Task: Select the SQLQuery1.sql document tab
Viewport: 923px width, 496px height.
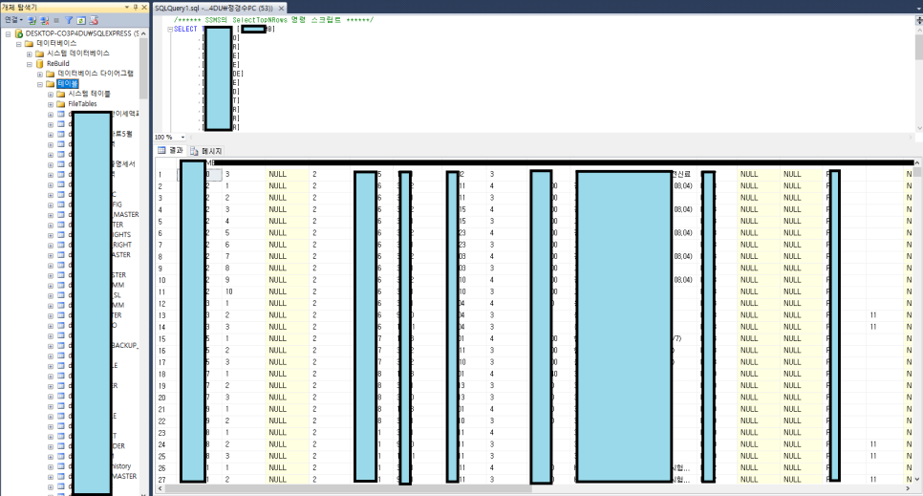Action: click(x=219, y=9)
